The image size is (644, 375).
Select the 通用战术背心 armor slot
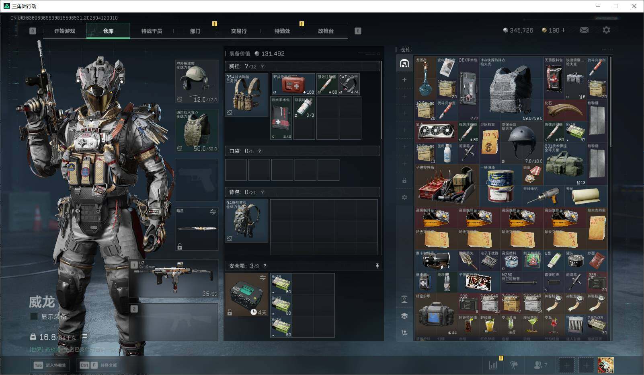(x=197, y=131)
